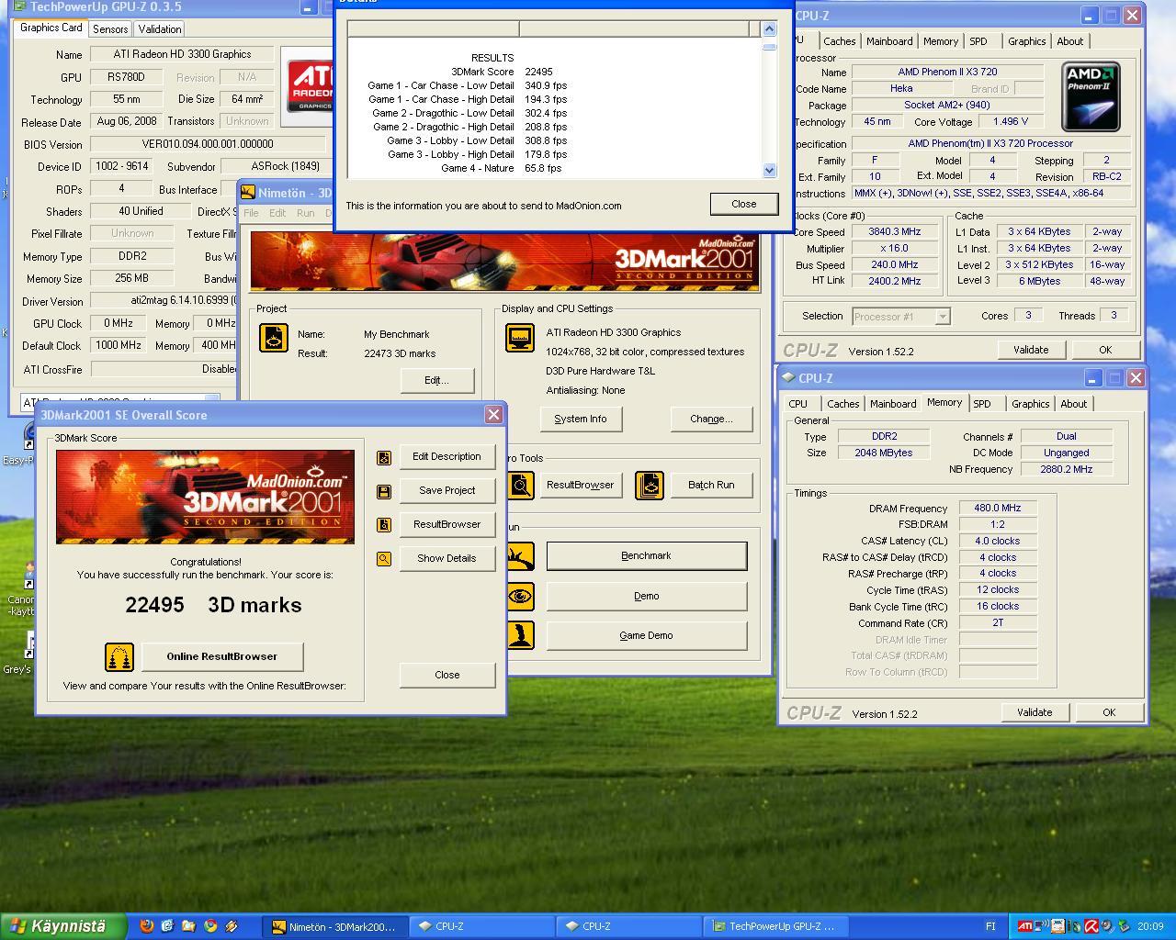This screenshot has height=940, width=1176.
Task: Open About tab in lower CPU-Z window
Action: (1073, 404)
